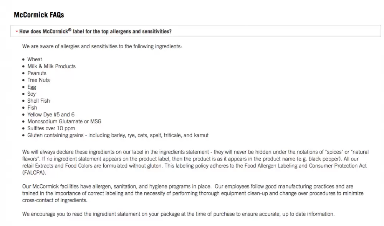Click the Sulfites over 10 ppm entry
The image size is (384, 226).
[51, 128]
